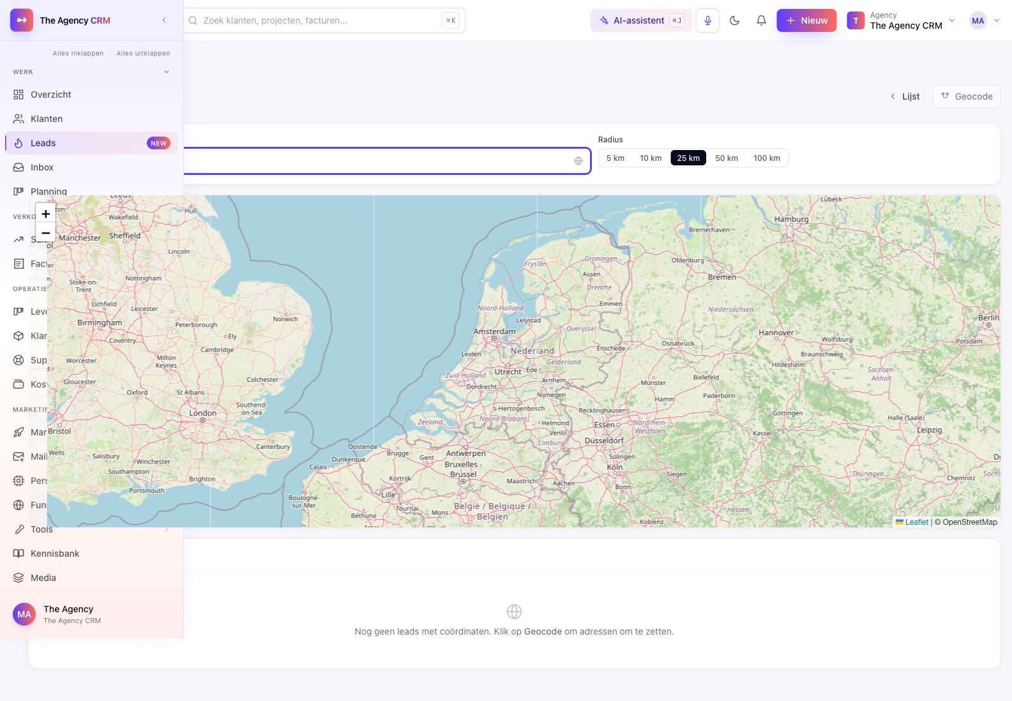
Task: Select 10 km radius
Action: tap(651, 158)
